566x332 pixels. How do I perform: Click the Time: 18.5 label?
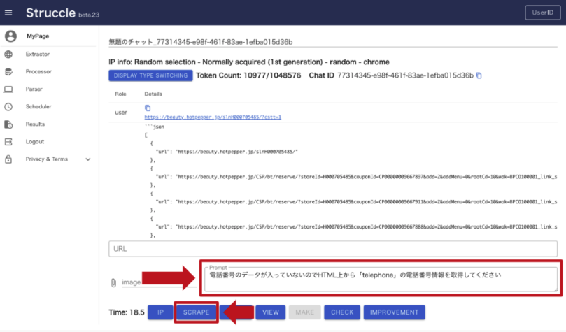click(127, 312)
